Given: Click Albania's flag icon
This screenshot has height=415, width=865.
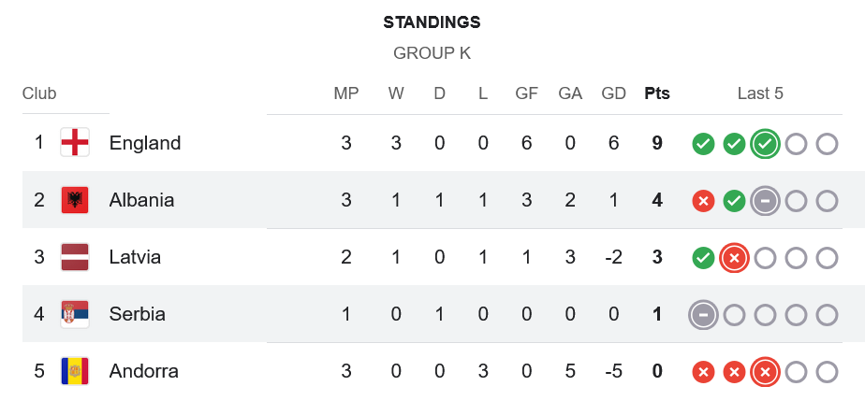Looking at the screenshot, I should pyautogui.click(x=75, y=200).
